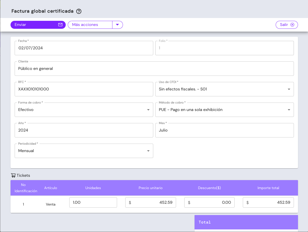Click the Mes field showing Julio
Screen dimensions: 308x232
click(x=224, y=130)
